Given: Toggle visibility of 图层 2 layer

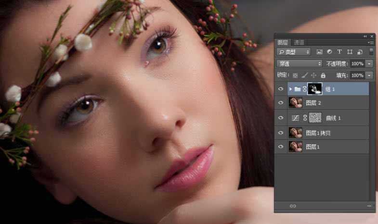Looking at the screenshot, I should [281, 103].
